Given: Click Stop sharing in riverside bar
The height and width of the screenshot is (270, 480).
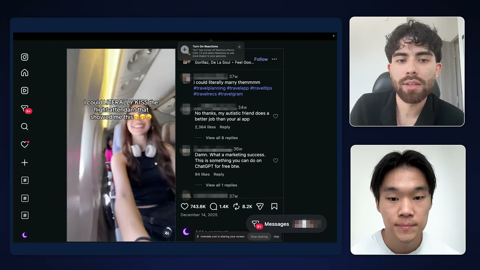Looking at the screenshot, I should [x=259, y=237].
